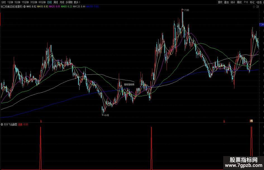Click the middle red signal spike in sub-chart
This screenshot has width=264, height=170.
pyautogui.click(x=151, y=148)
